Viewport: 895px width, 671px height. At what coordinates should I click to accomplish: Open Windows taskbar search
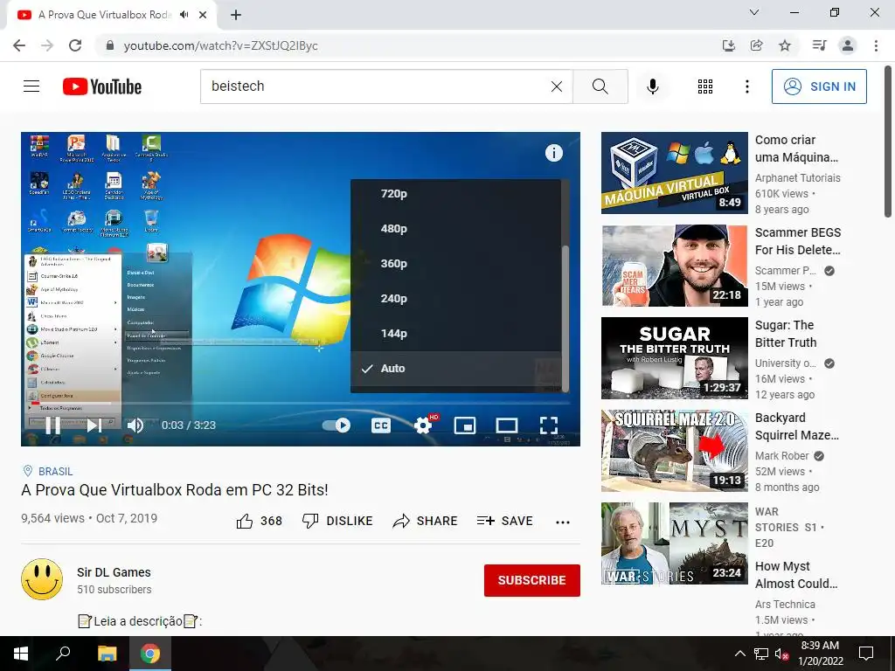(63, 654)
